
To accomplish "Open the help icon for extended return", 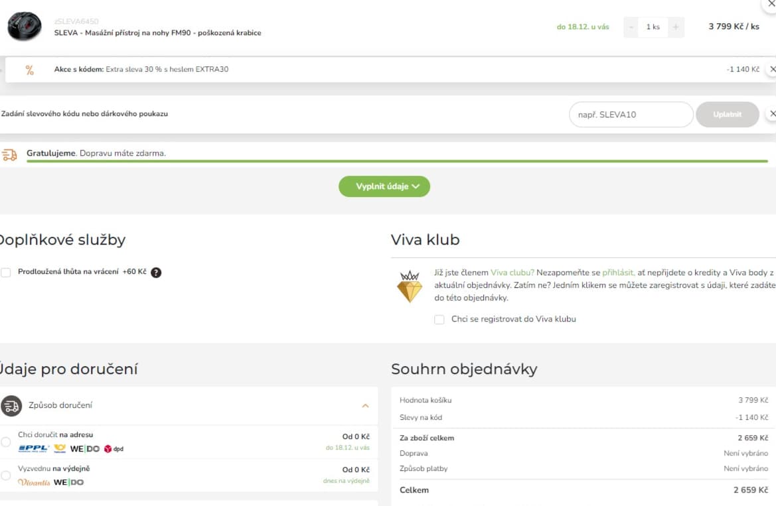I will tap(156, 273).
